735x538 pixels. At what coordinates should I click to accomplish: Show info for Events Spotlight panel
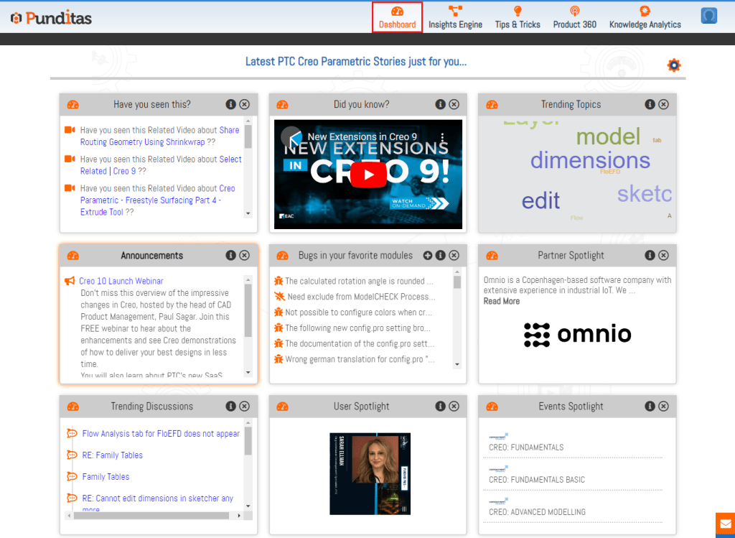click(650, 406)
